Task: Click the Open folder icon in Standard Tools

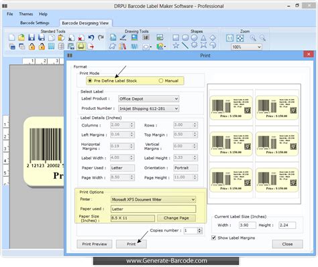Action: coord(21,37)
